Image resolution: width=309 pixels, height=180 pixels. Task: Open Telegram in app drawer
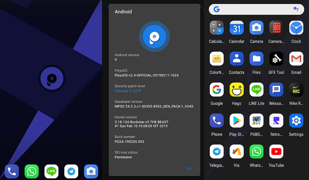tap(217, 151)
